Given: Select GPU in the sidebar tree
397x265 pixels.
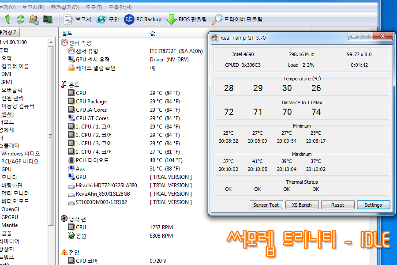Looking at the screenshot, I should (x=6, y=170).
